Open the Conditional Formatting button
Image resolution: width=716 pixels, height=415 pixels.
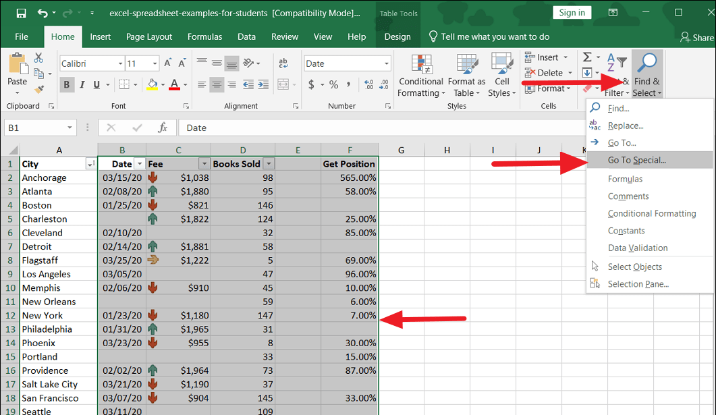[x=420, y=76]
